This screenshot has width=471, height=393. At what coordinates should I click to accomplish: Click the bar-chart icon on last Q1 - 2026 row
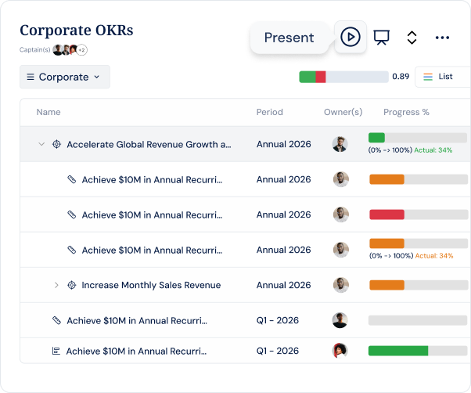[56, 351]
